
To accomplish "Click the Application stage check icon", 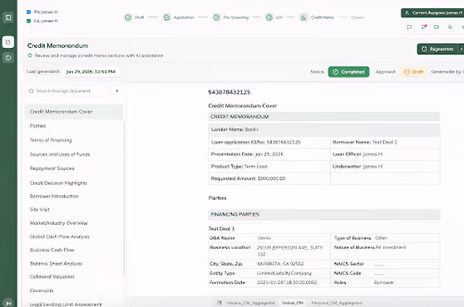I will tap(167, 17).
